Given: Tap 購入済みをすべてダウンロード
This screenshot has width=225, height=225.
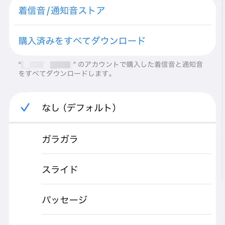Looking at the screenshot, I should point(82,41).
